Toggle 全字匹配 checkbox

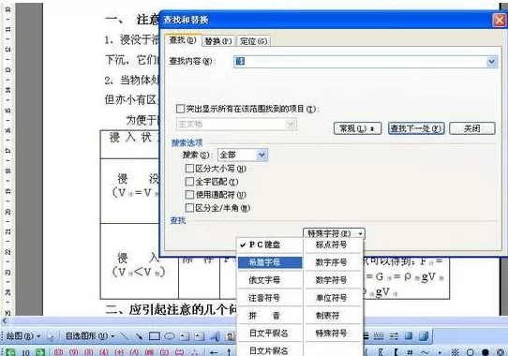pyautogui.click(x=189, y=182)
